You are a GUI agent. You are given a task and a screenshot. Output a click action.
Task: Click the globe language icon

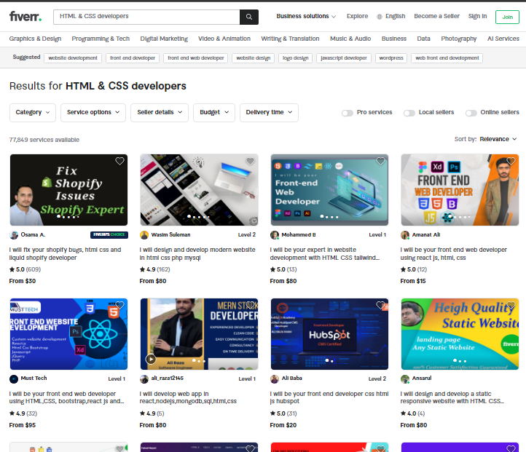click(380, 17)
